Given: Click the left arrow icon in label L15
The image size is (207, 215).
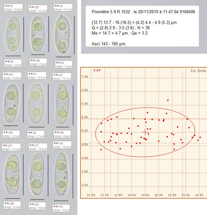Looking at the screenshot, I should [x=54, y=207].
